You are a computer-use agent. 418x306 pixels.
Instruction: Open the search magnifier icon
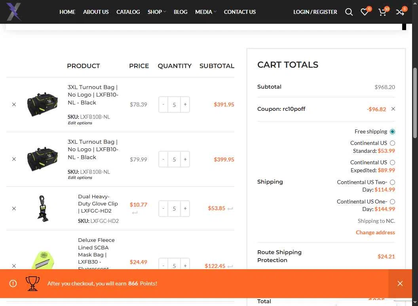349,12
